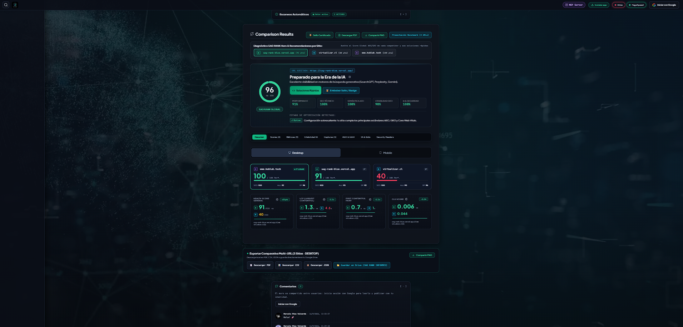Click the search magnifier icon at top left
Image resolution: width=683 pixels, height=327 pixels.
point(6,5)
